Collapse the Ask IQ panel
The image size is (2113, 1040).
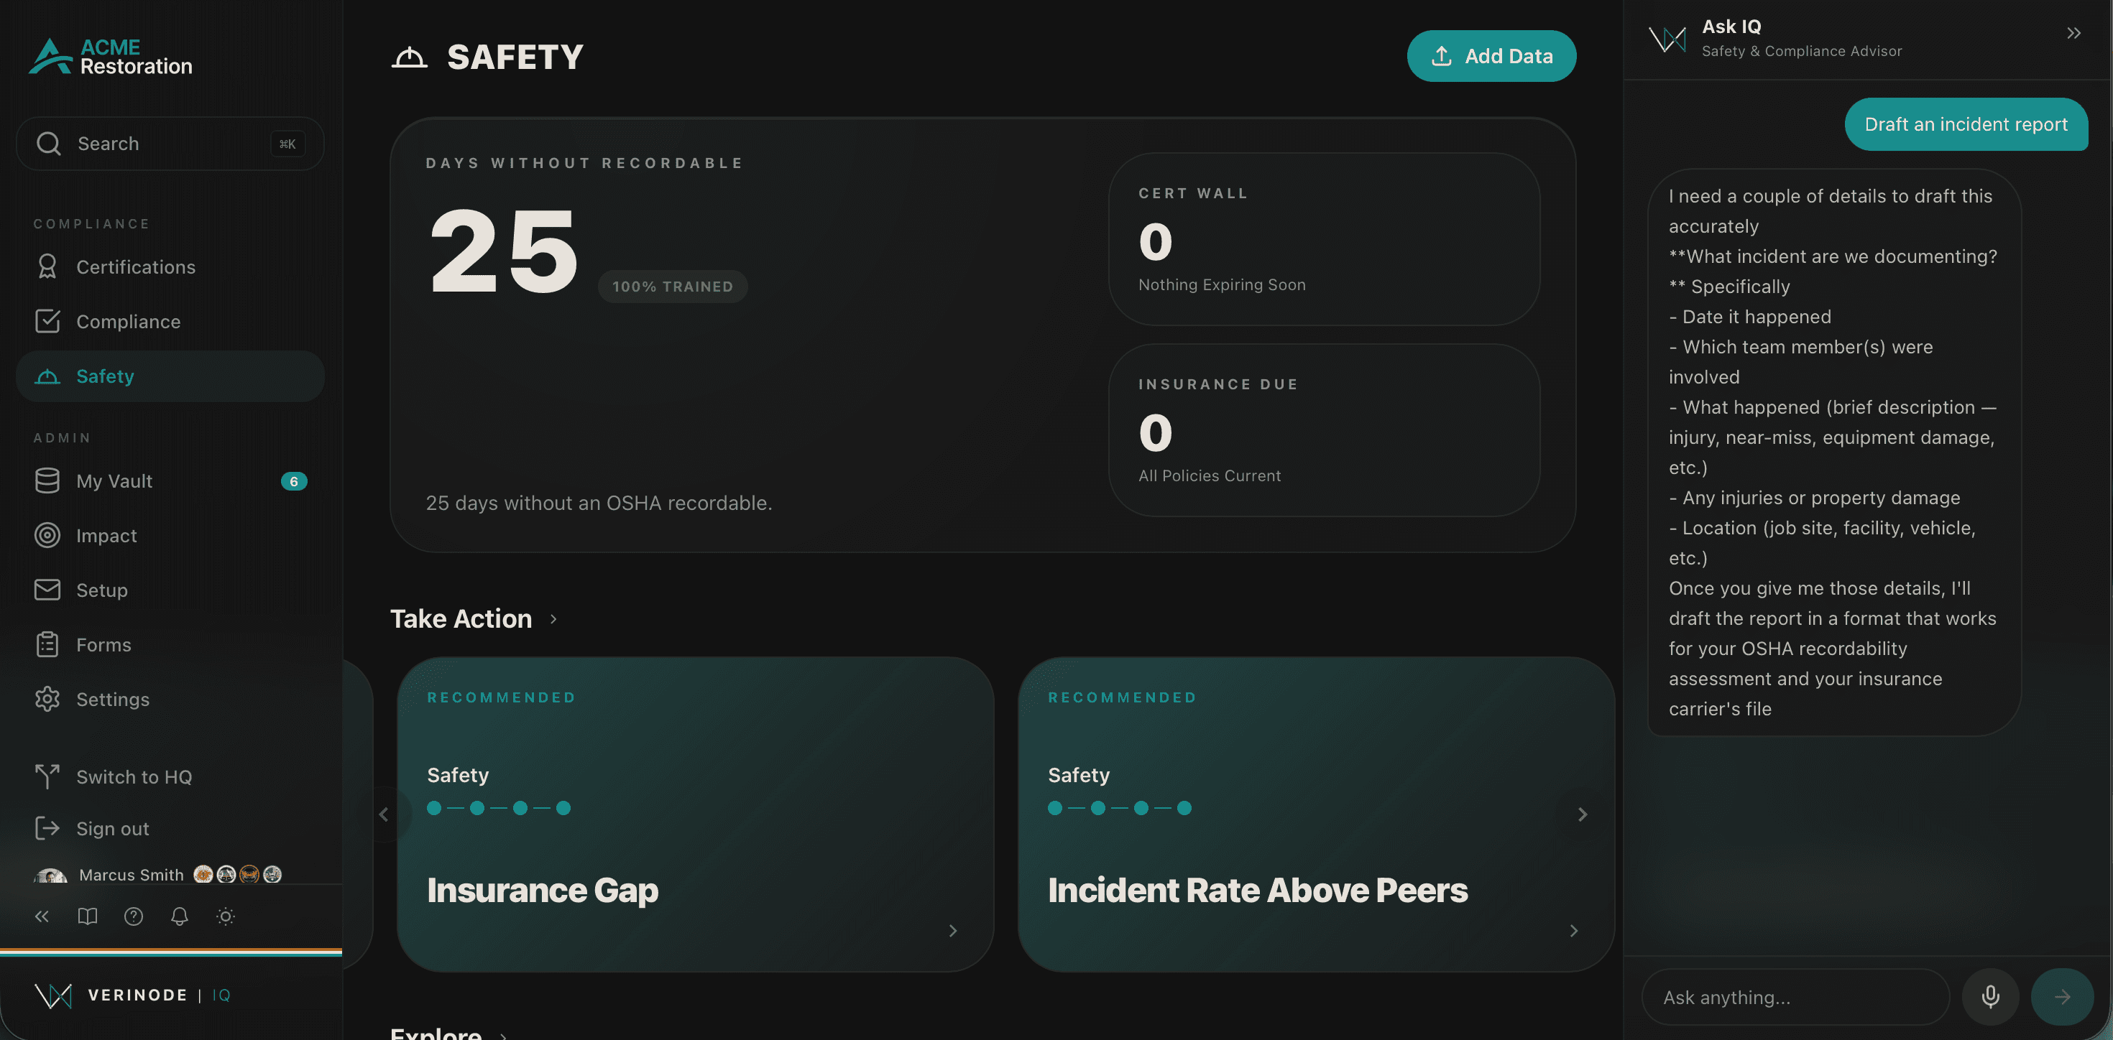pos(2073,34)
